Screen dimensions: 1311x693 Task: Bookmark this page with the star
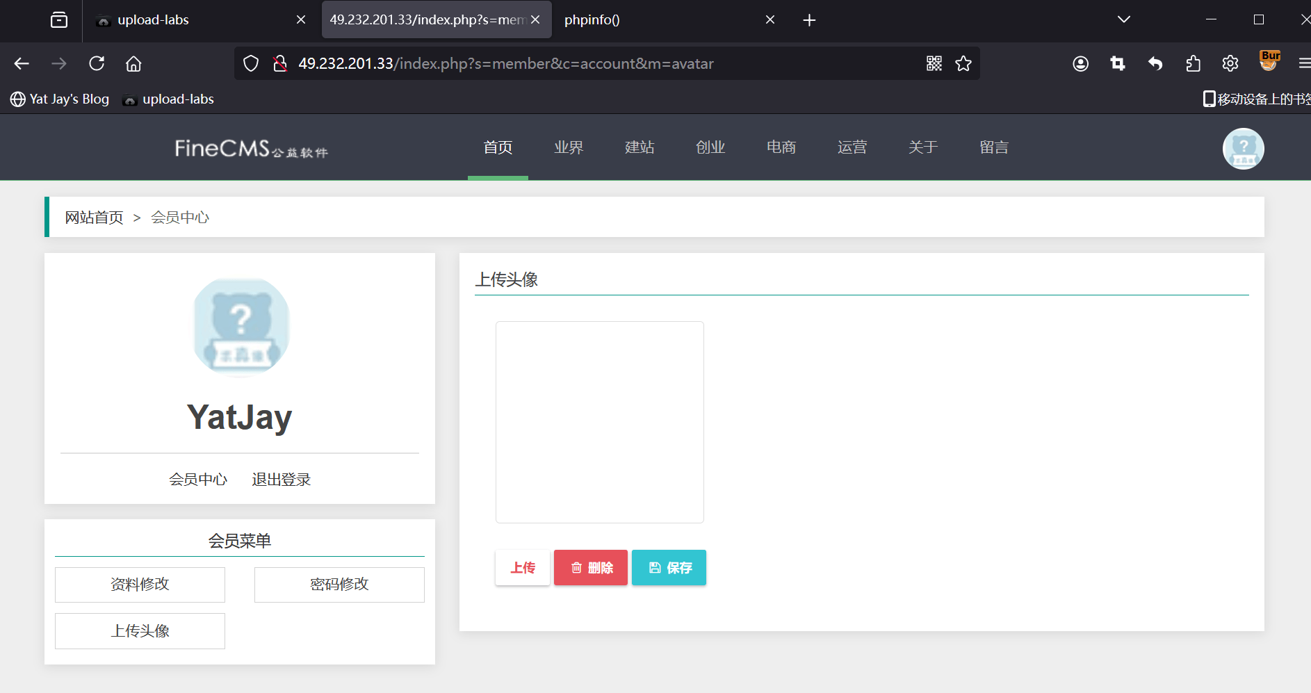[963, 64]
